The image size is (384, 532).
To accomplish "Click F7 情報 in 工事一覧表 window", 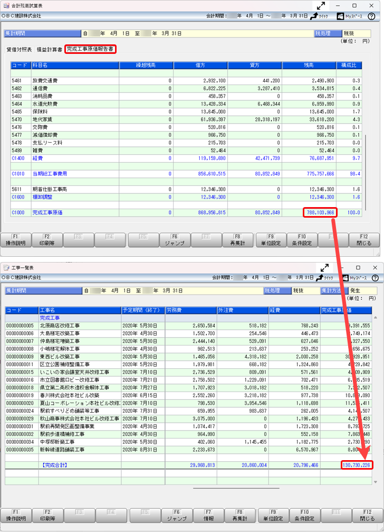I will pos(208,516).
